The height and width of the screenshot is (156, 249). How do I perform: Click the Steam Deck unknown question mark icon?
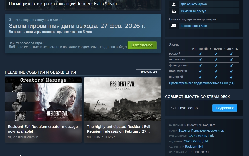coord(174,108)
